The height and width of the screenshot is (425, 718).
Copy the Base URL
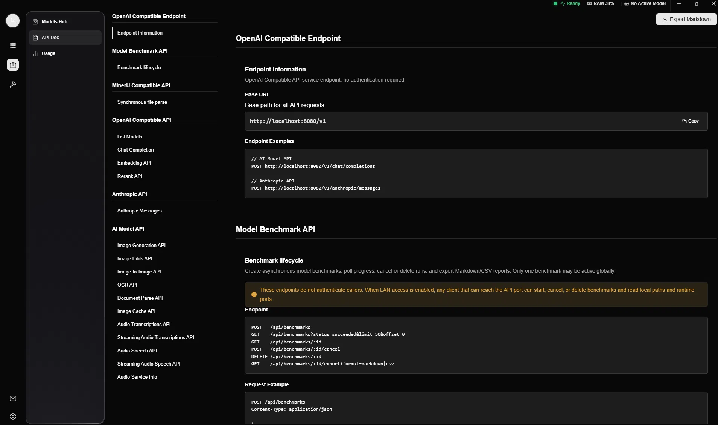pos(691,121)
